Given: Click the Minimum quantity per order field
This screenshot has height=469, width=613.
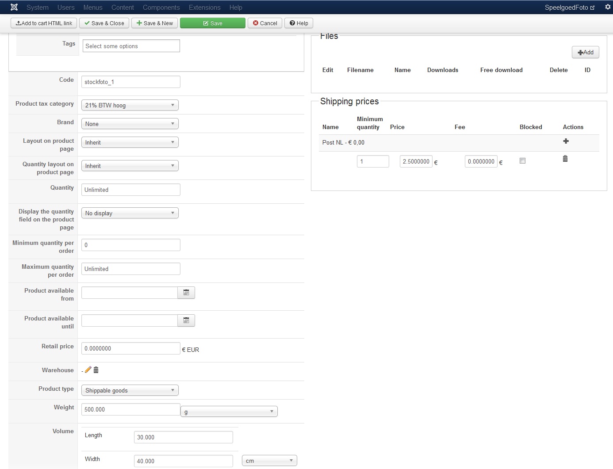Looking at the screenshot, I should (131, 245).
